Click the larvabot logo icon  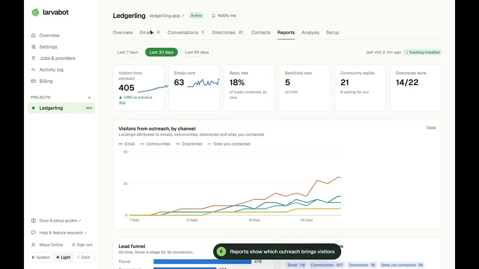[x=35, y=12]
